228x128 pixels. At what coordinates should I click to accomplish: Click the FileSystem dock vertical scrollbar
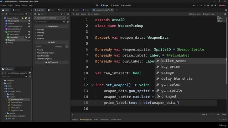(x=31, y=100)
